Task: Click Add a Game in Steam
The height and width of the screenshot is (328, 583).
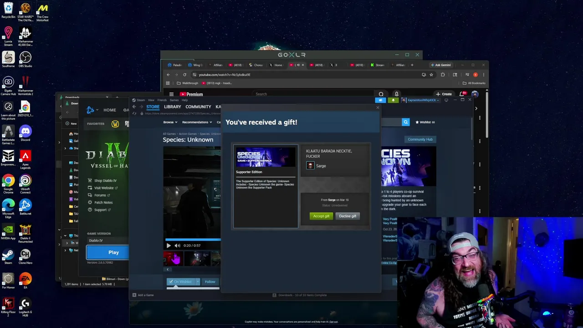Action: click(x=143, y=295)
